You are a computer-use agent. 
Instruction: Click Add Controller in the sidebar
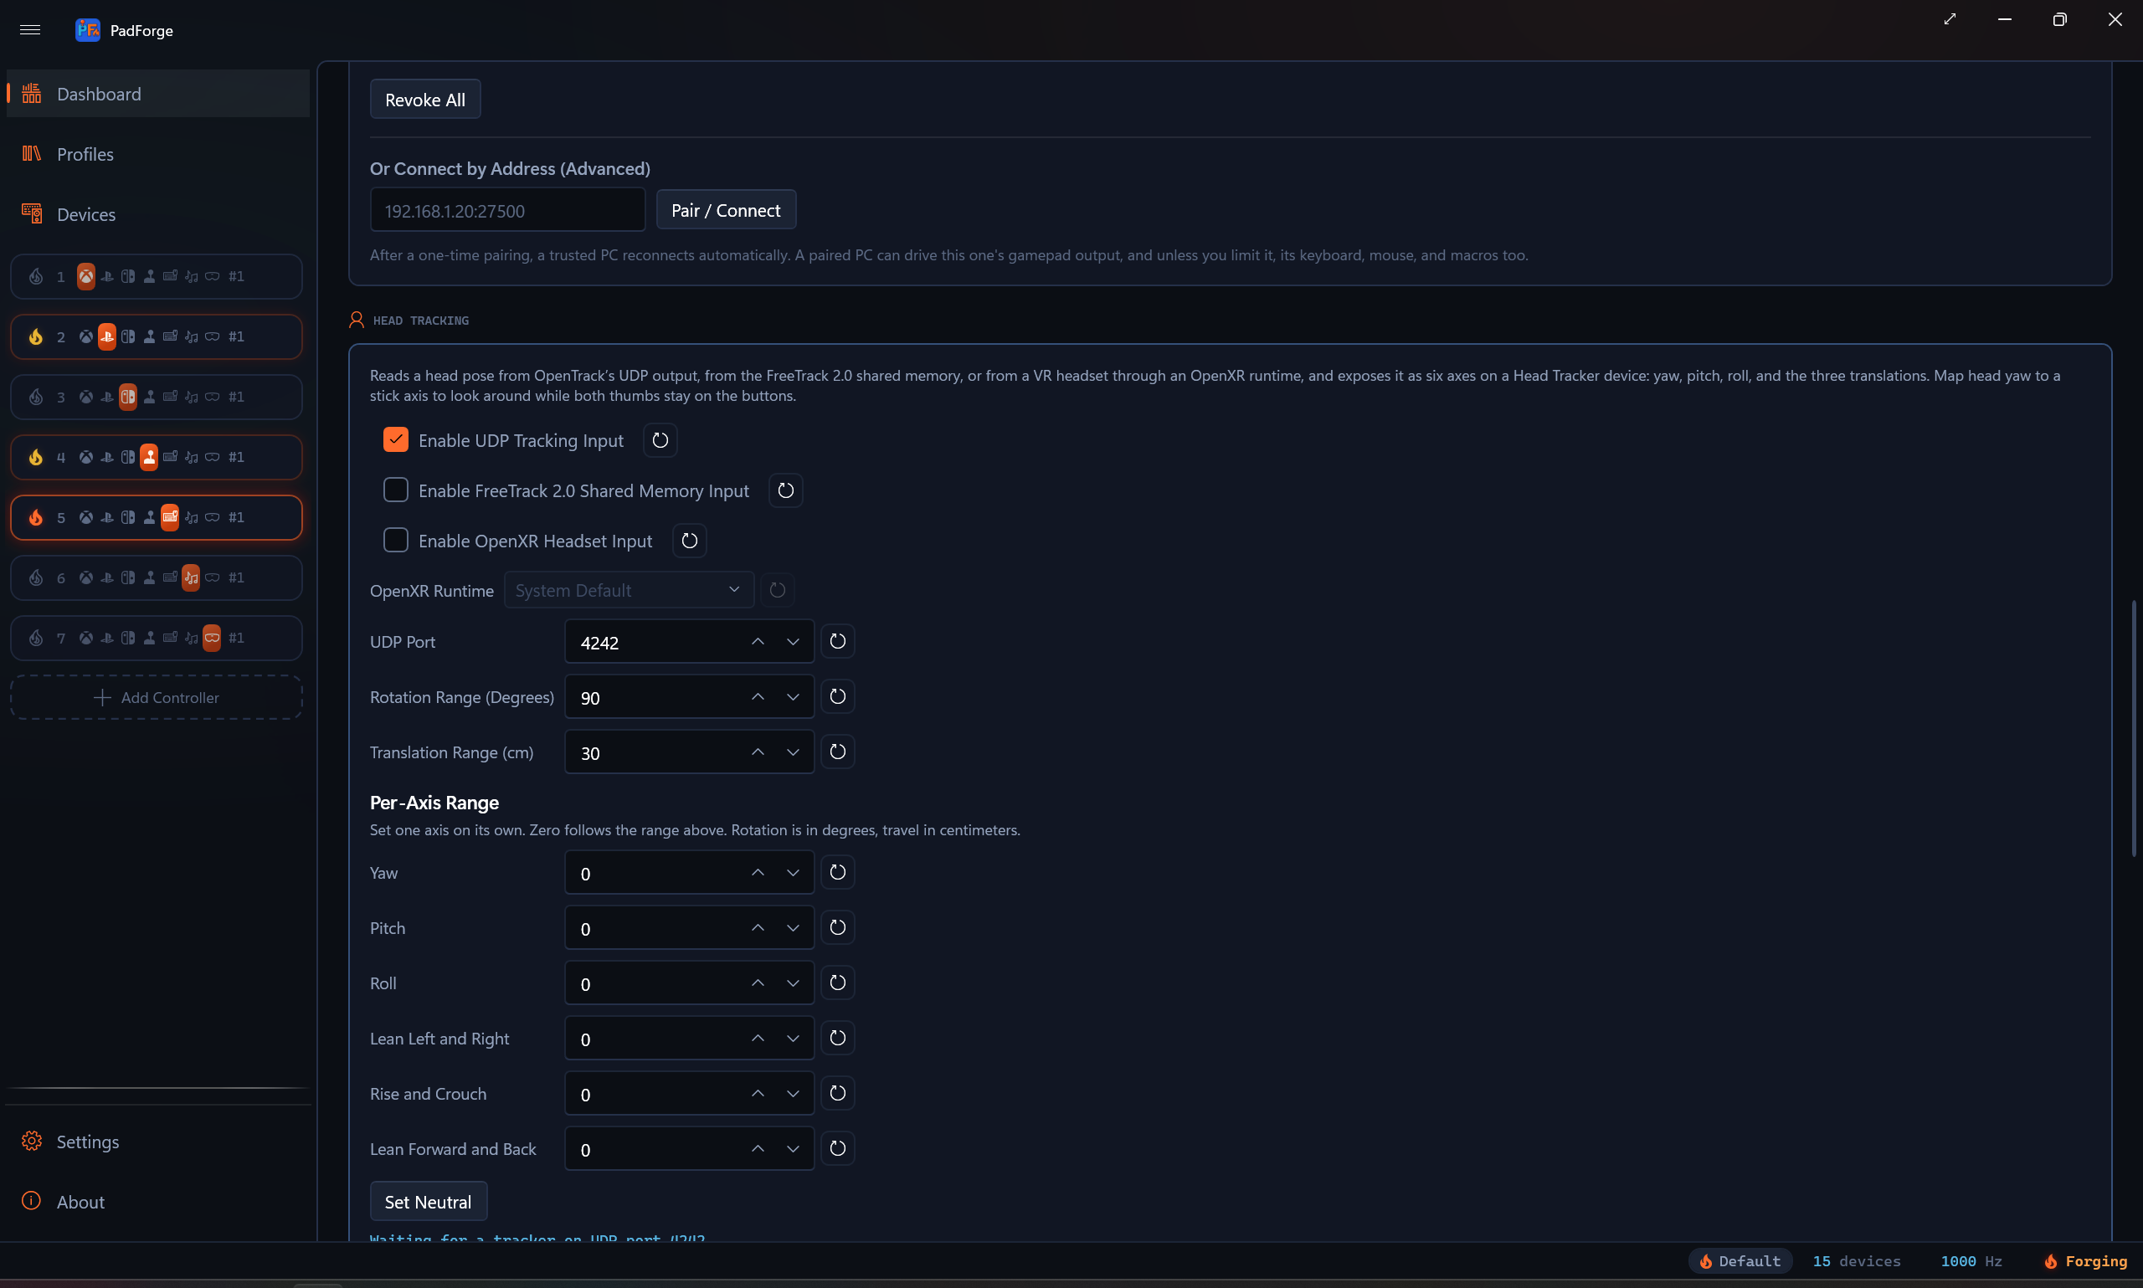[x=157, y=697]
